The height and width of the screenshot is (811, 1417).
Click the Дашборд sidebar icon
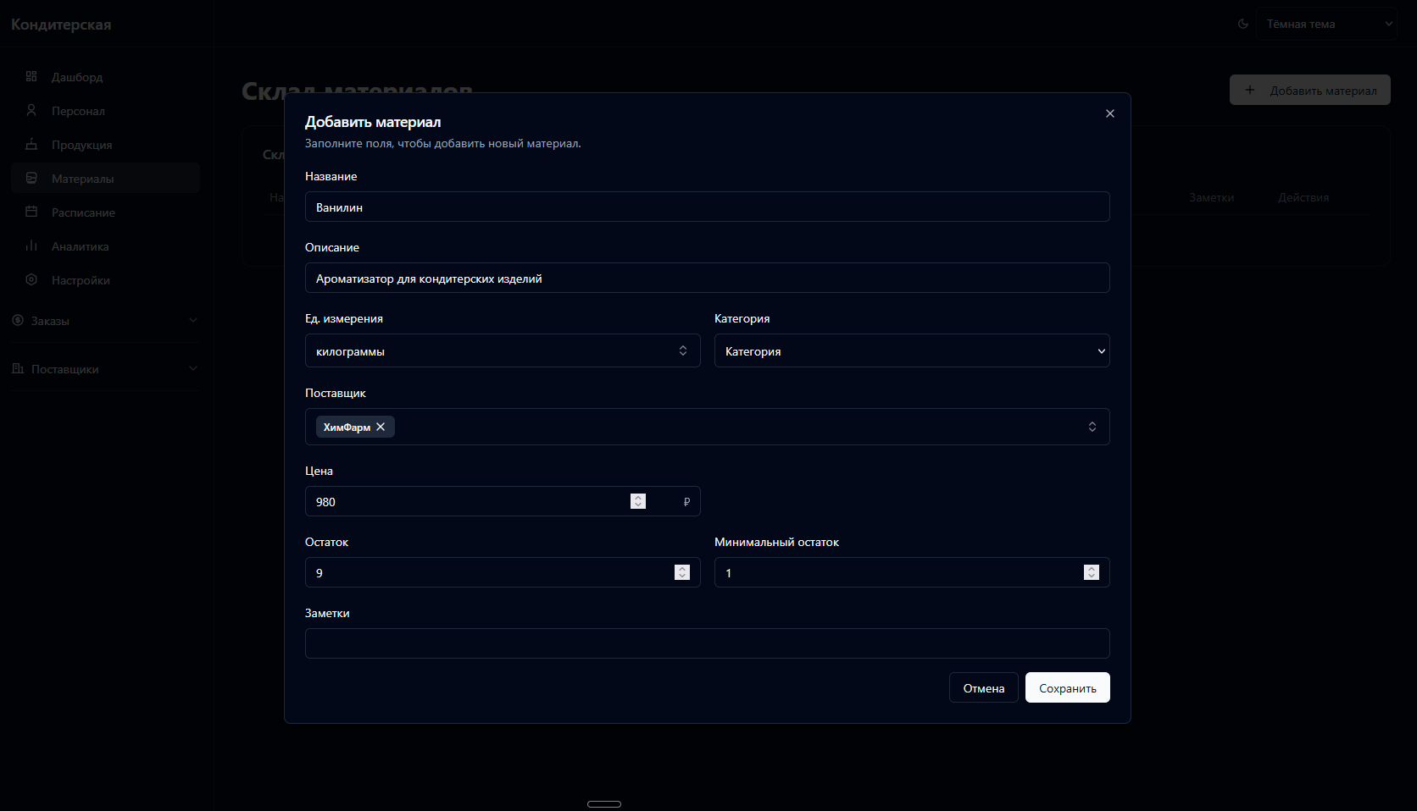(31, 76)
